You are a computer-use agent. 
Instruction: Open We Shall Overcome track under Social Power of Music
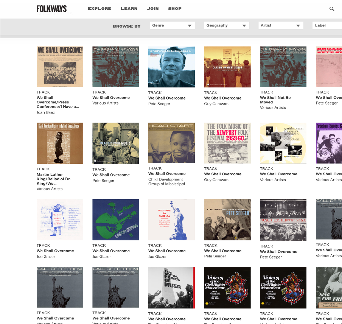click(x=167, y=319)
